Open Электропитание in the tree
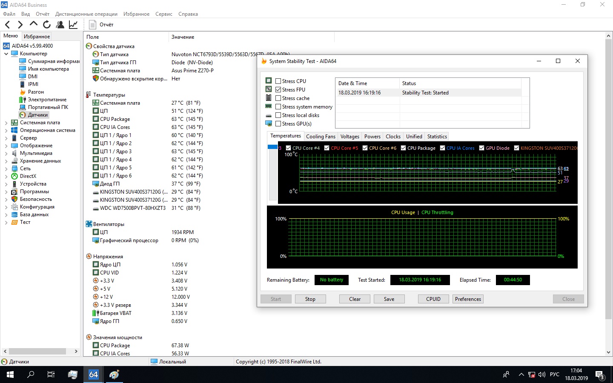Screen dimensions: 613x383 pos(47,100)
